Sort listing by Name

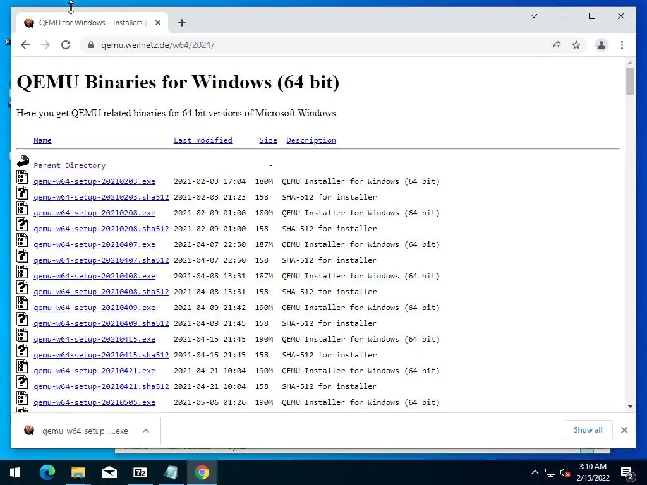coord(42,140)
